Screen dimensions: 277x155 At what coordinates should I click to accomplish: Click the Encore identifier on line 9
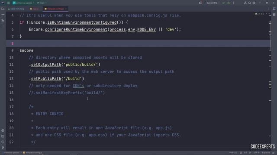[26, 50]
